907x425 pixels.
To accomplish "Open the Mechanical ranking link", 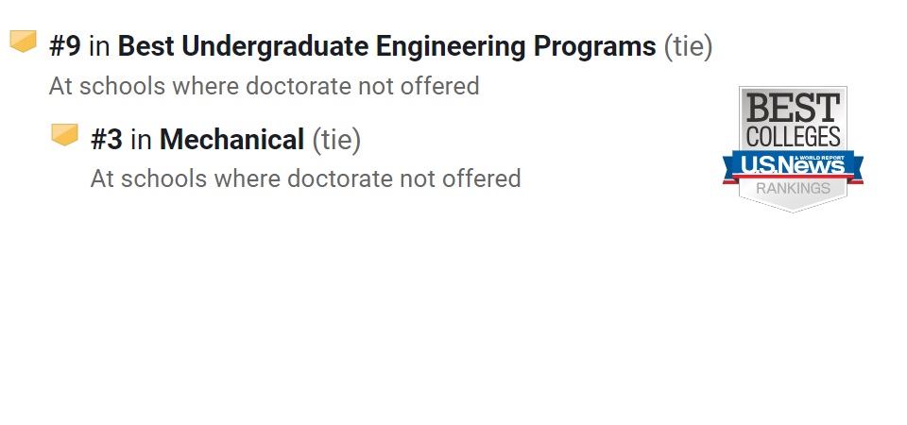I will [232, 140].
